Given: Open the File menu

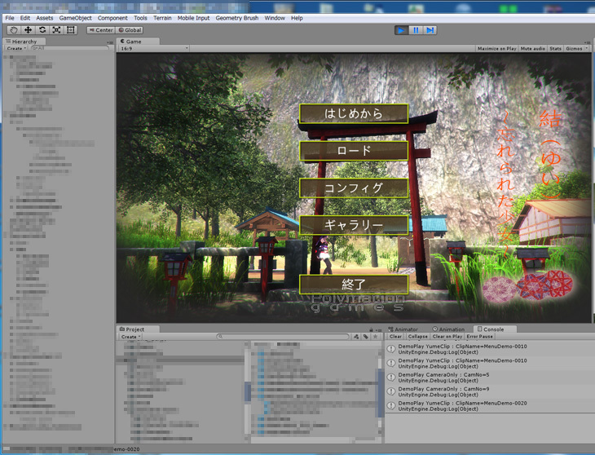Looking at the screenshot, I should coord(10,18).
